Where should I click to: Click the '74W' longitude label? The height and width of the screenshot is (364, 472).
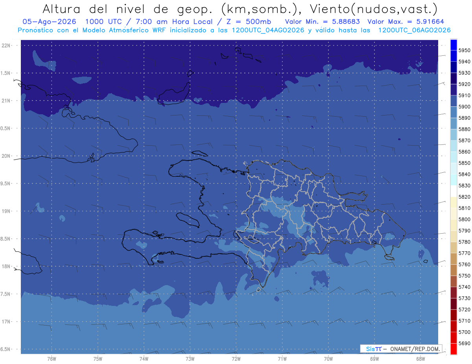point(144,359)
